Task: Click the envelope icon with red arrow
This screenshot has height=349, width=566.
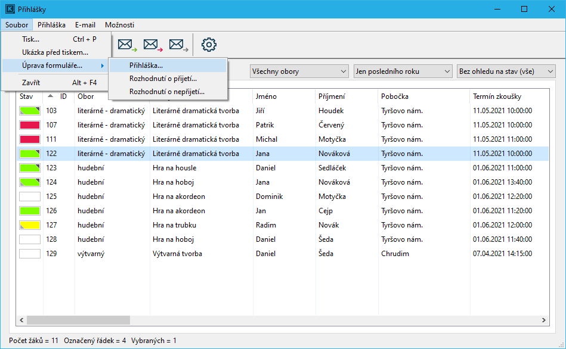Action: 153,45
